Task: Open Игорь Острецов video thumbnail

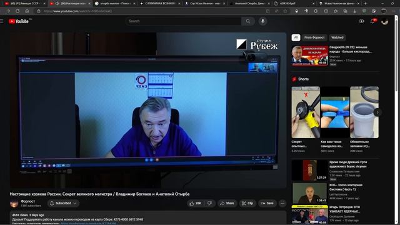Action: (310, 215)
